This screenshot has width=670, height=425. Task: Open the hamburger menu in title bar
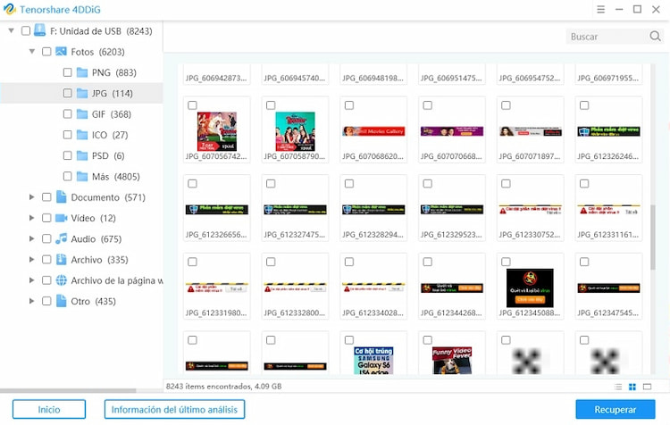click(x=600, y=9)
